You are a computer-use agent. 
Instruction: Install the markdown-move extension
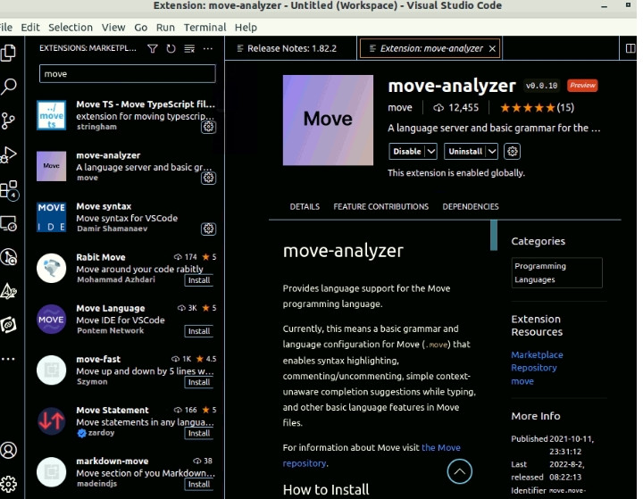pyautogui.click(x=199, y=484)
